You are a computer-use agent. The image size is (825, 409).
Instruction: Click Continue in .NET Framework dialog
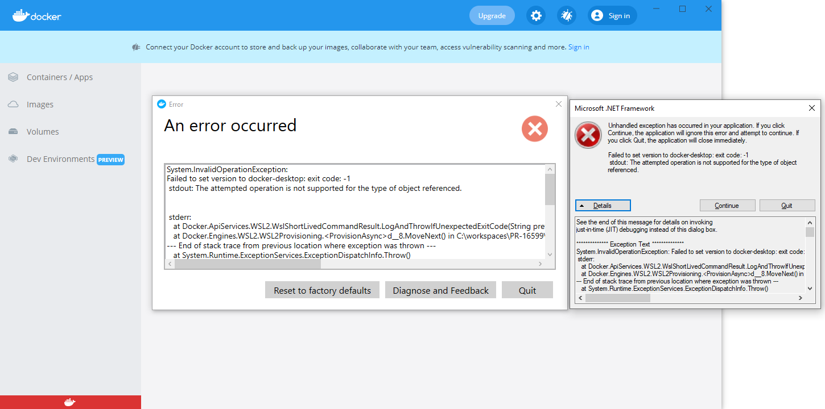[x=727, y=206]
